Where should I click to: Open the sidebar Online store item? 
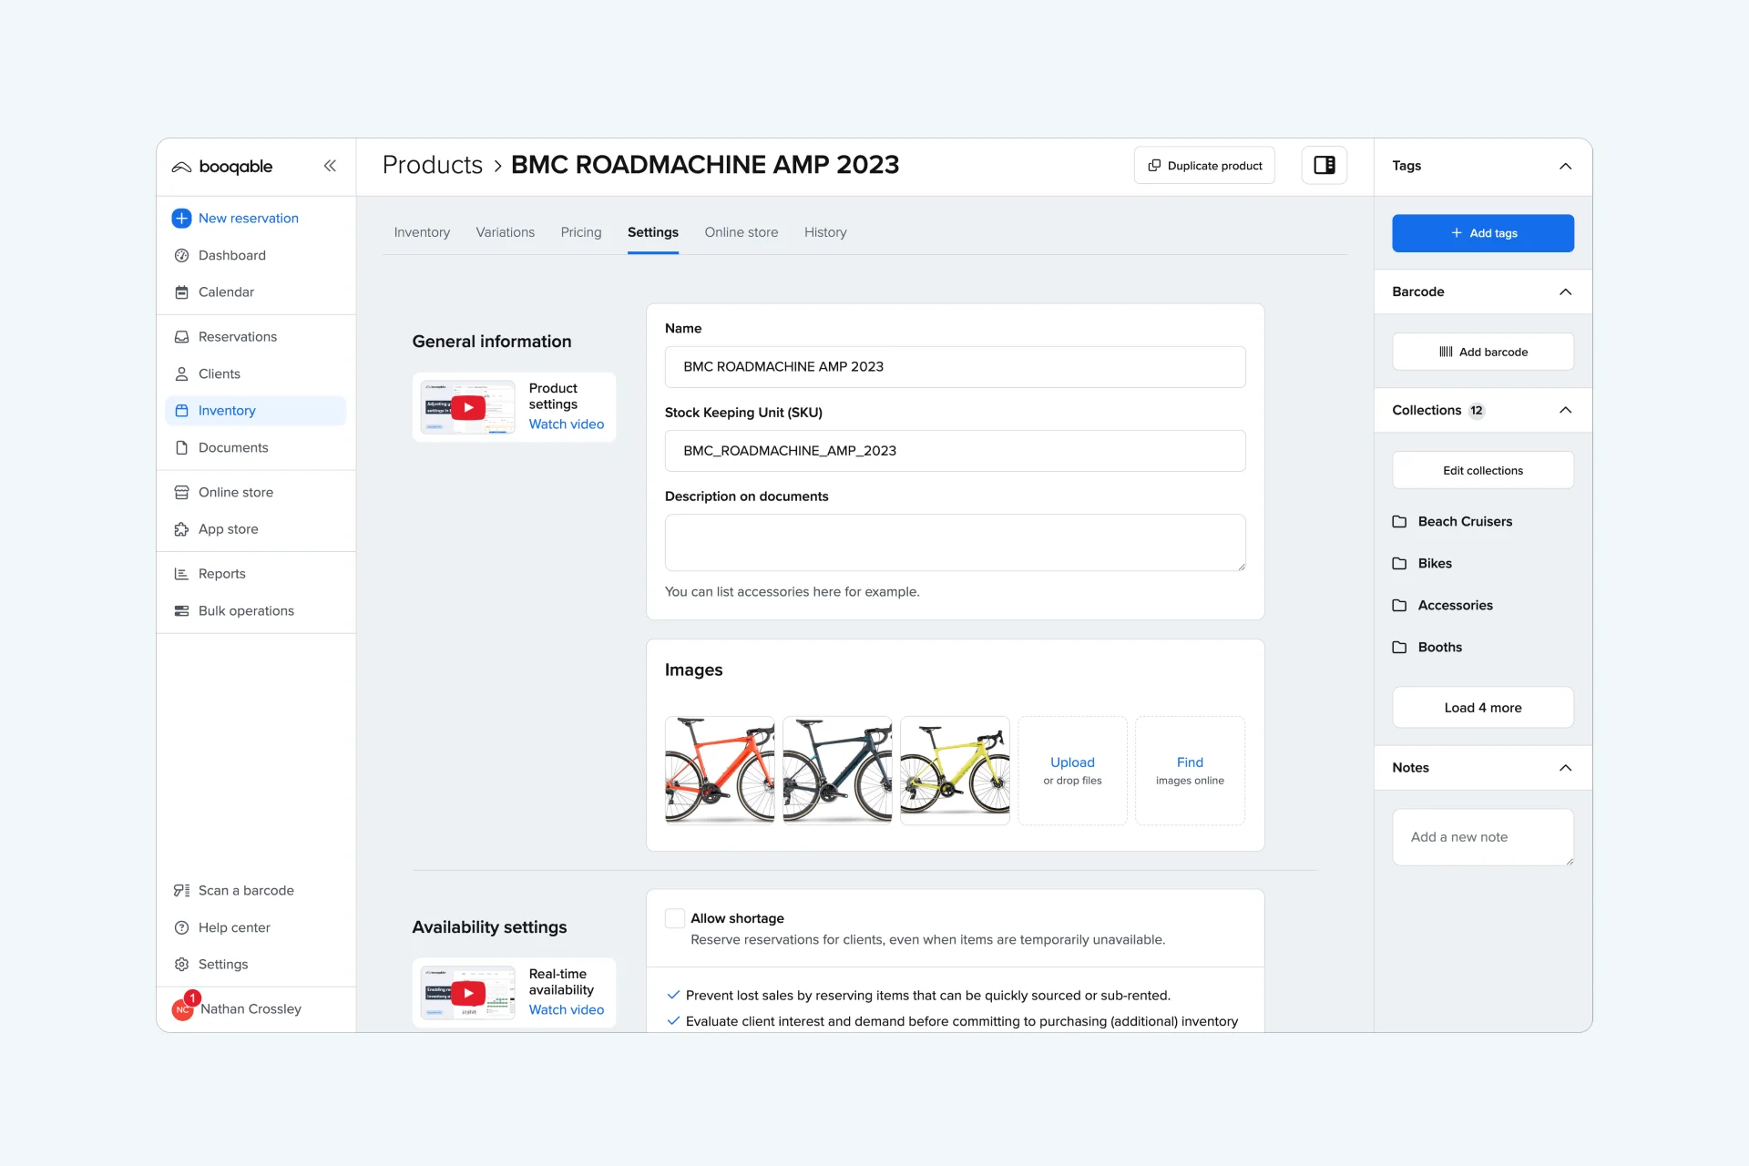235,493
